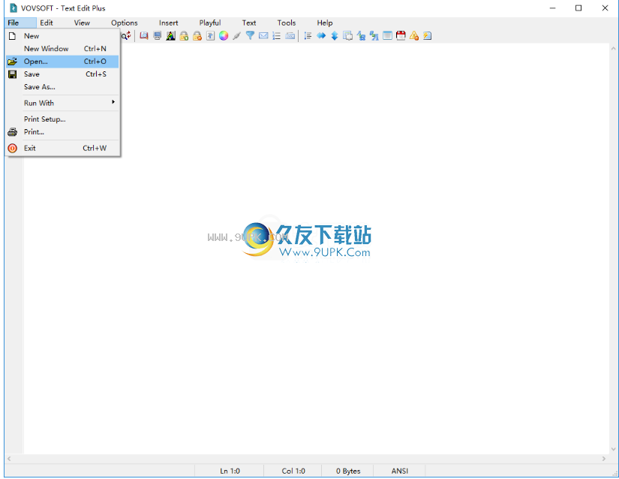Open the color wheel picker

[x=224, y=36]
